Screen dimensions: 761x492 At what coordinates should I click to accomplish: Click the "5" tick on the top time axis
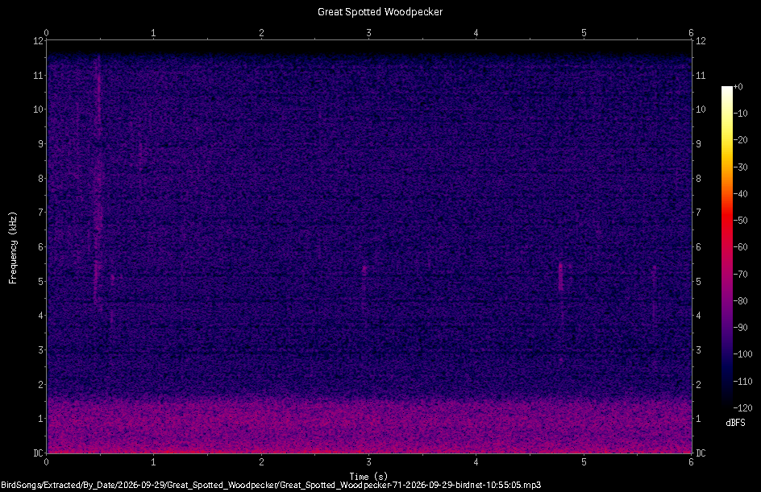point(584,33)
